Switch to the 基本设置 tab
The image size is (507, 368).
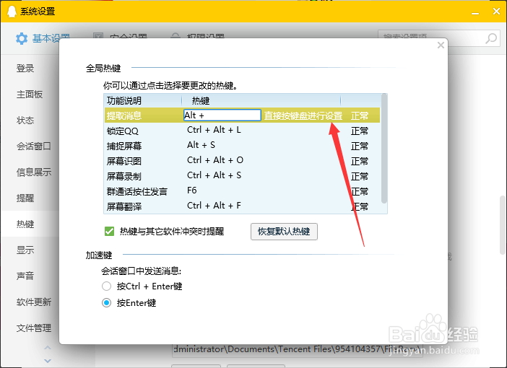[43, 38]
